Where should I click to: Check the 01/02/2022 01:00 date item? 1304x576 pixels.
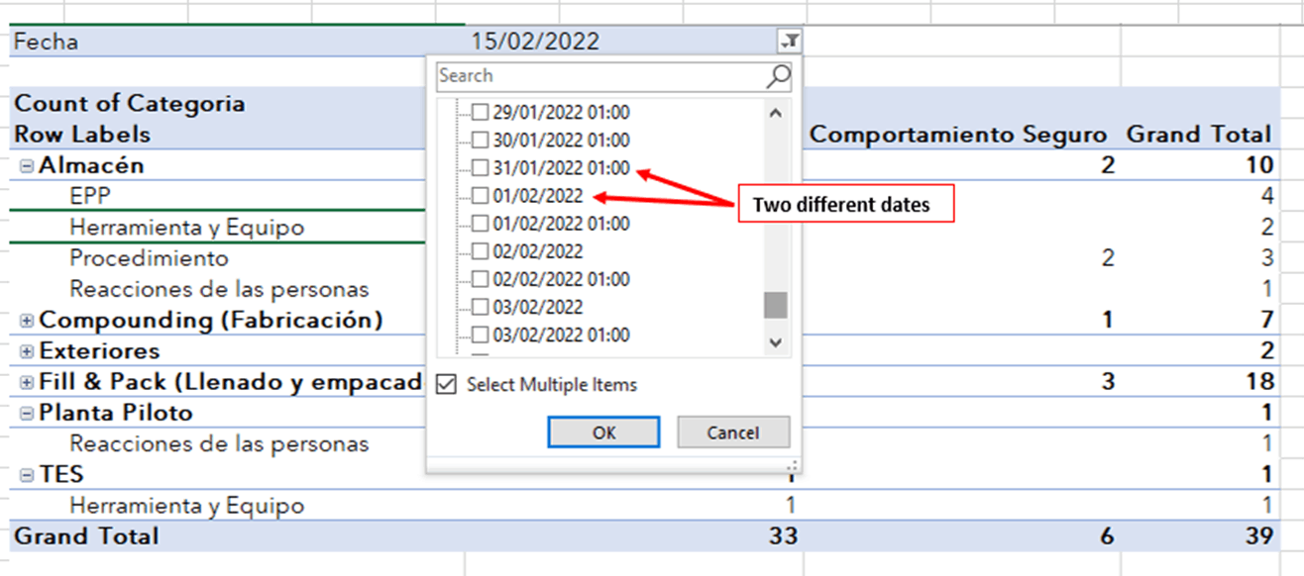pyautogui.click(x=480, y=224)
